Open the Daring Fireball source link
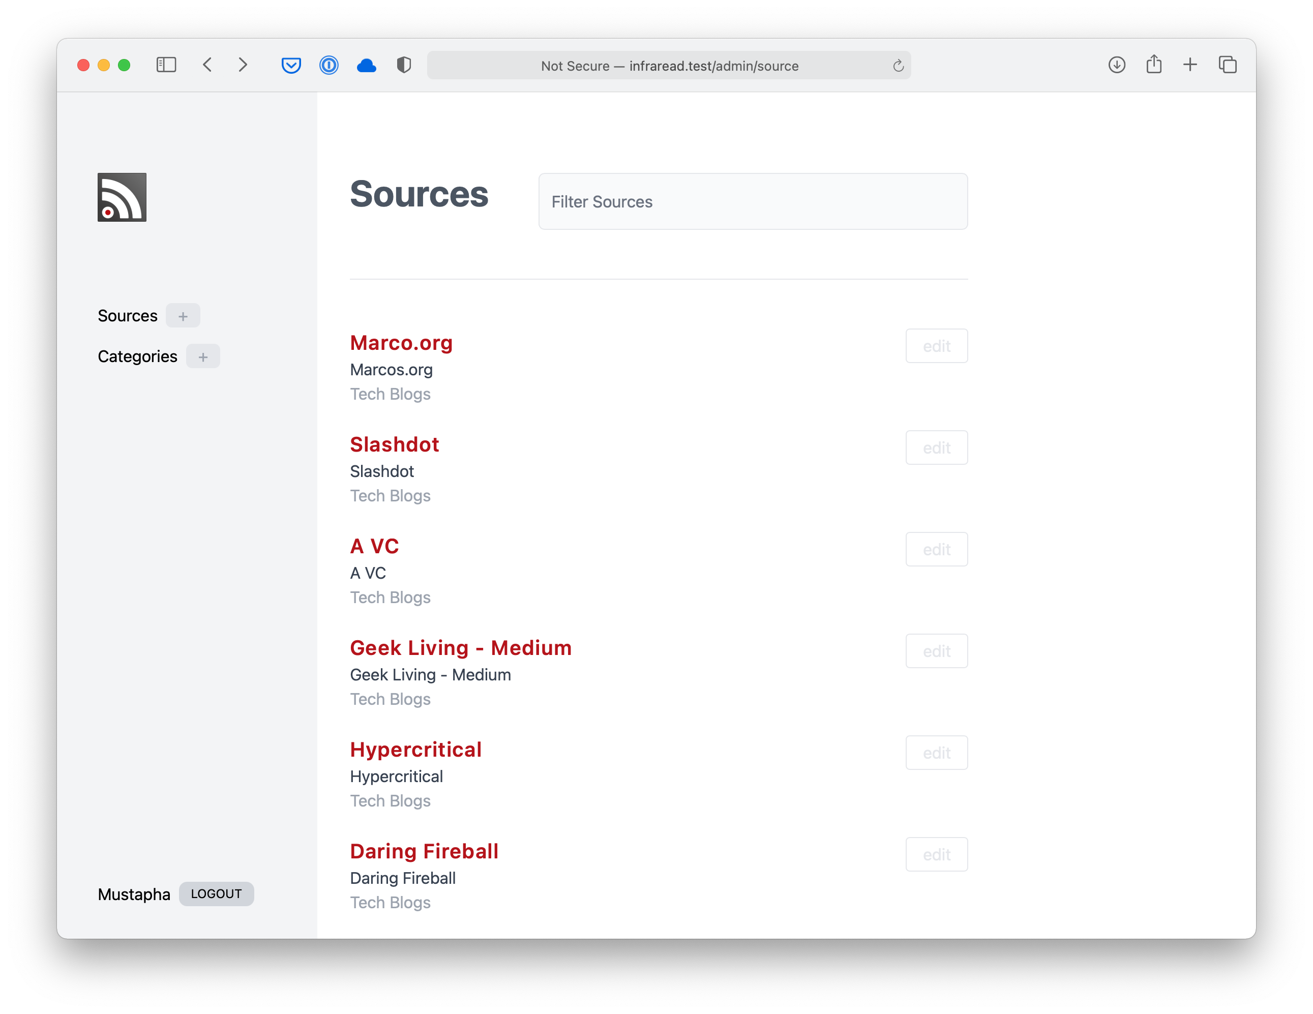This screenshot has height=1014, width=1313. click(424, 851)
